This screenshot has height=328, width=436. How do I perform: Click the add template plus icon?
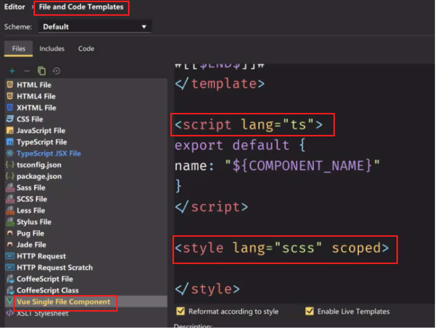pos(12,71)
